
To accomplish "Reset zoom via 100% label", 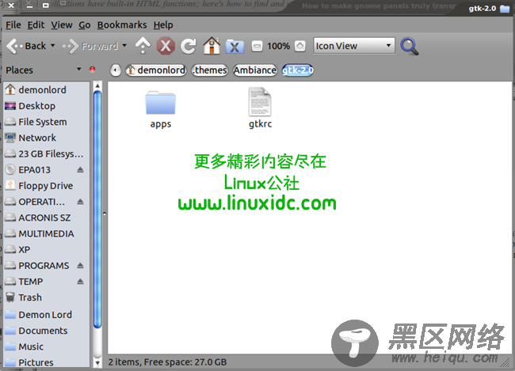I will 278,46.
